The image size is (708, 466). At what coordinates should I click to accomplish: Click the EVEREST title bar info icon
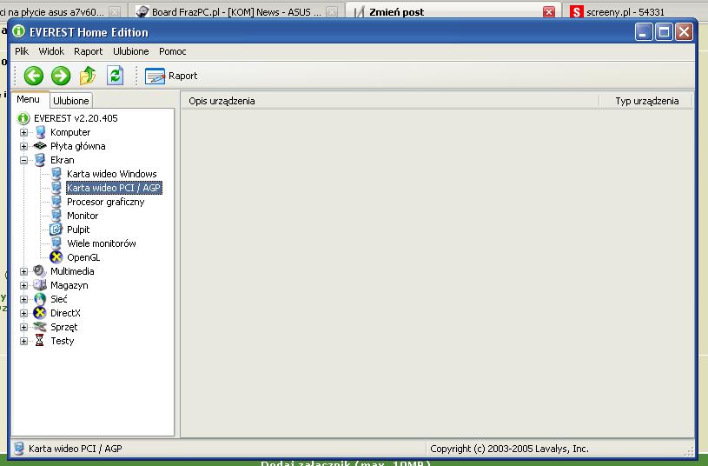coord(18,31)
